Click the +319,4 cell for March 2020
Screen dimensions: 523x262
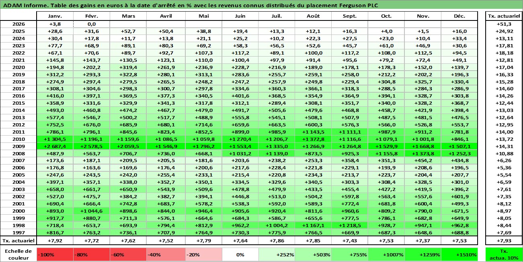pyautogui.click(x=128, y=67)
